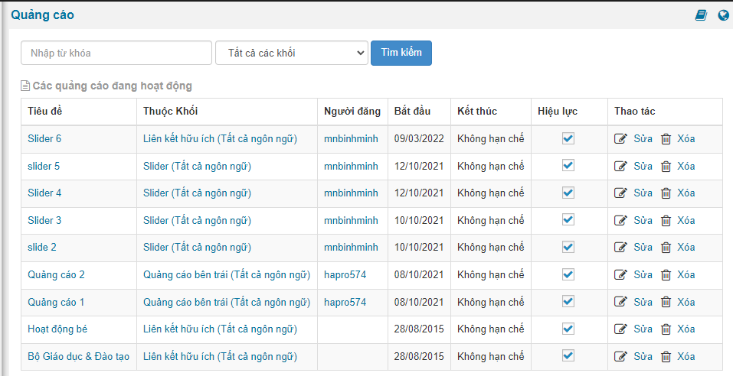
Task: Disable Hiệu lực checkbox for slide 2
Action: pyautogui.click(x=568, y=247)
